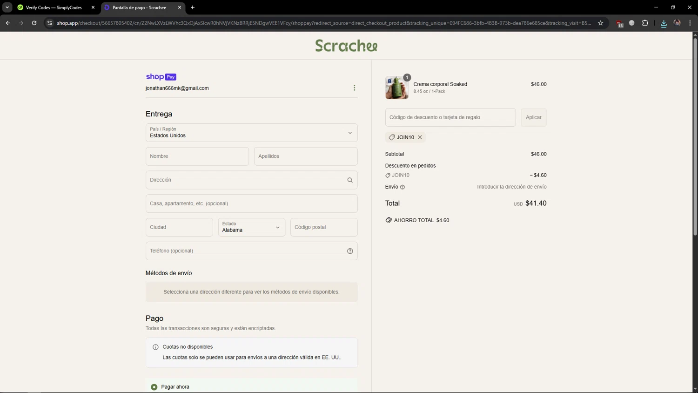Click the globe extension icon in toolbar
698x393 pixels.
631,23
